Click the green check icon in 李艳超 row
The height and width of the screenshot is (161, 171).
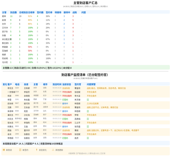(88, 138)
